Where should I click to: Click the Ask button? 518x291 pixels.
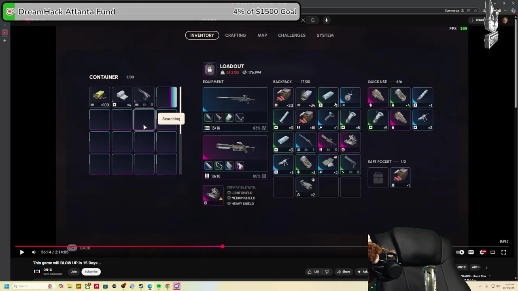363,272
